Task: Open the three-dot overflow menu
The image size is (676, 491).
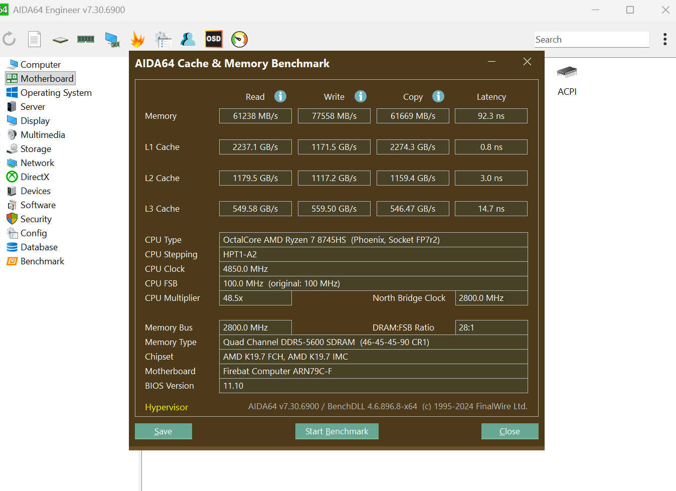Action: (664, 39)
